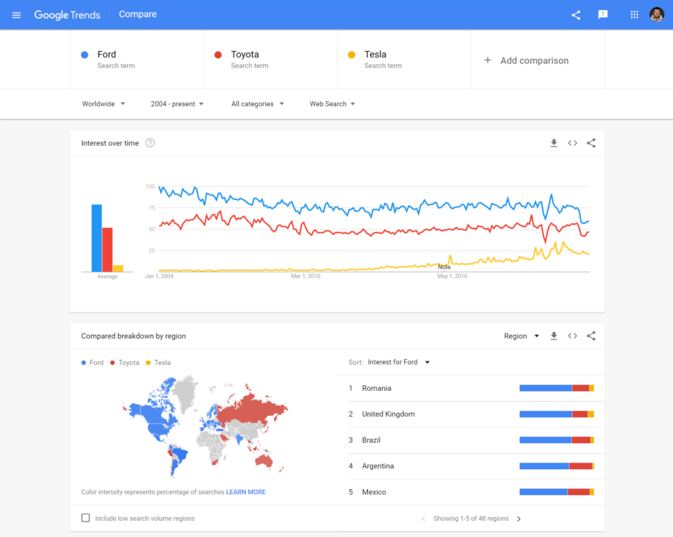This screenshot has height=537, width=673.
Task: Share the comparison via the header share icon
Action: click(575, 14)
